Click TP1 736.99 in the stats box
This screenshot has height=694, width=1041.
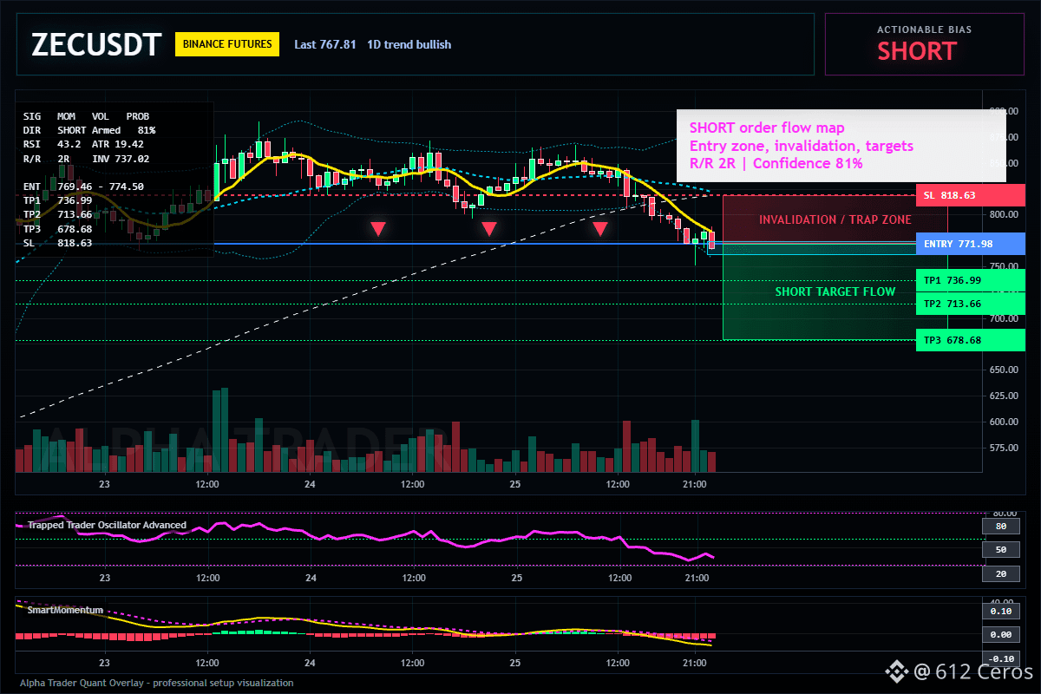(57, 200)
